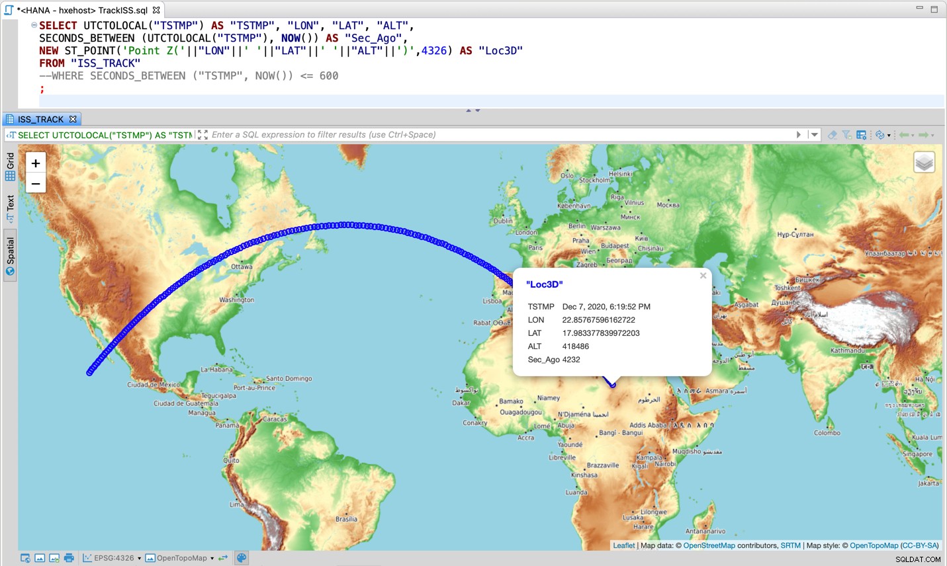Navigate forward in result history
The width and height of the screenshot is (947, 566).
[x=923, y=135]
